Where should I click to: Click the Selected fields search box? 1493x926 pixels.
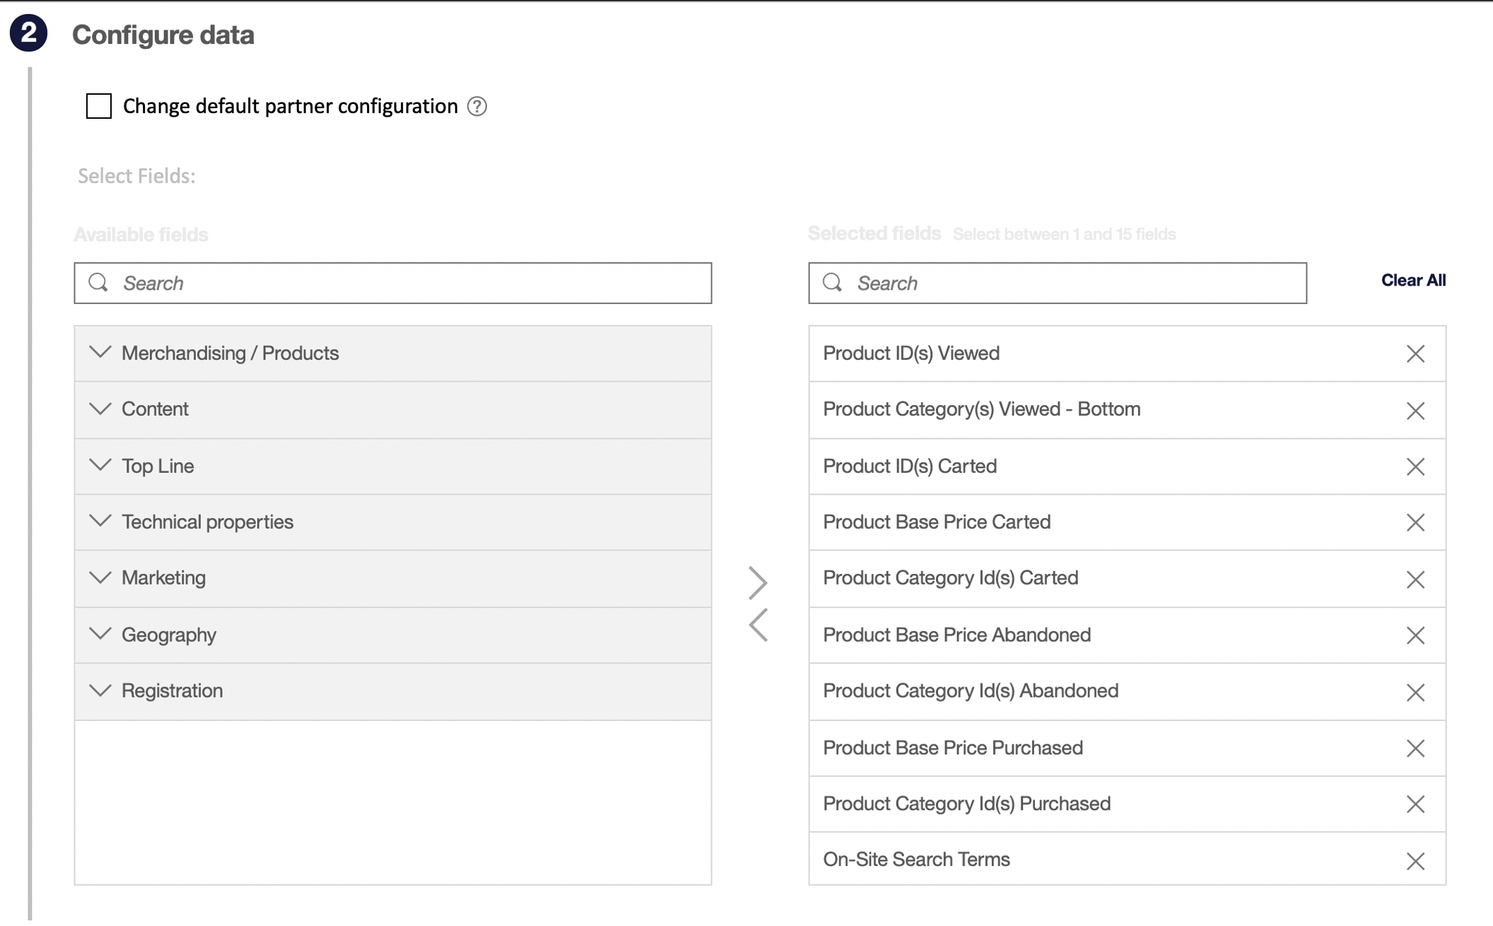click(1058, 283)
